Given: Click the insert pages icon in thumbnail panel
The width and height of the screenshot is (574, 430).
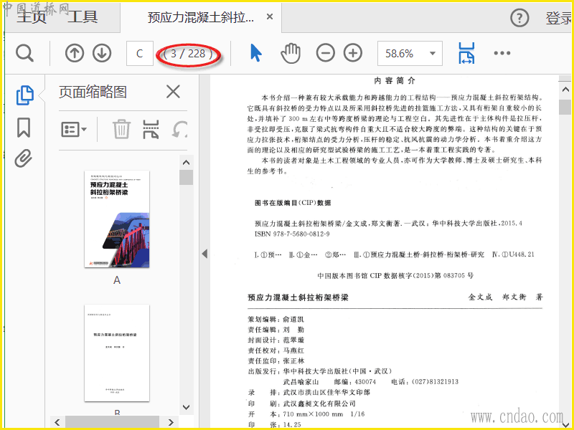Looking at the screenshot, I should click(x=151, y=129).
